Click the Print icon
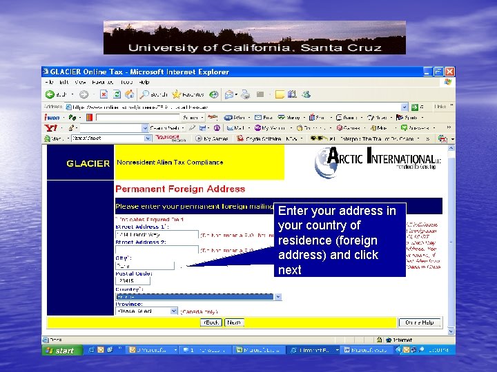The width and height of the screenshot is (497, 372). coord(246,94)
